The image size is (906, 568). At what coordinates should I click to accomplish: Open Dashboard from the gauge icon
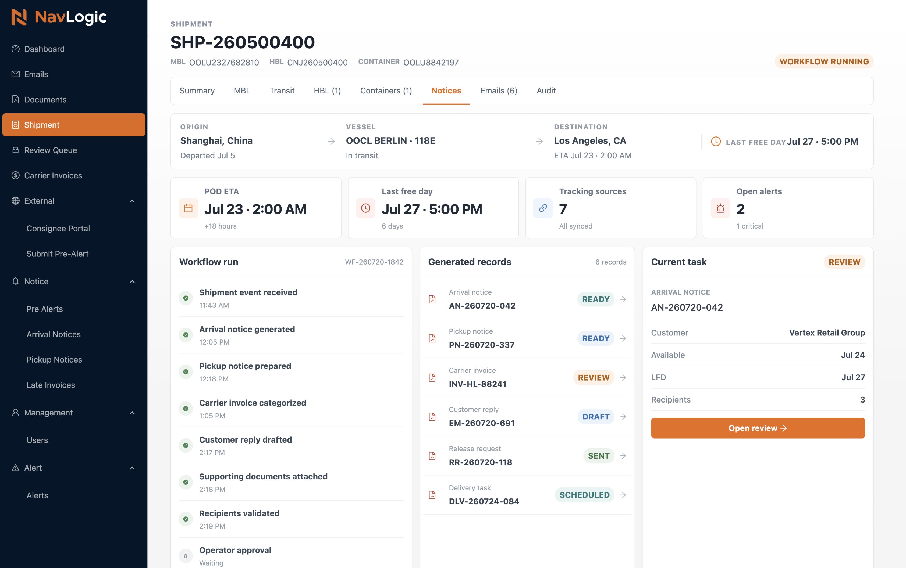pyautogui.click(x=15, y=49)
